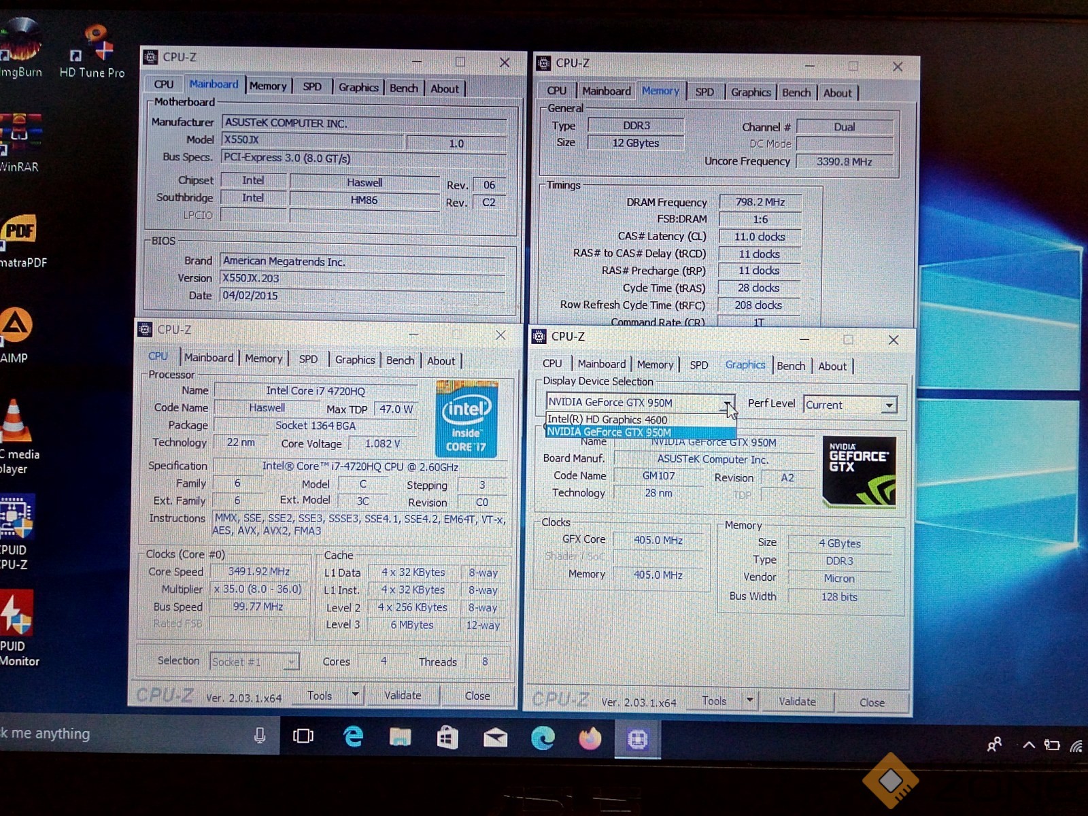Image resolution: width=1088 pixels, height=816 pixels.
Task: Click the Task View taskbar button
Action: (303, 736)
